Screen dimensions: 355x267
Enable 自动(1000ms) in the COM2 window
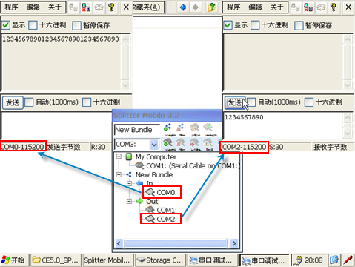click(251, 102)
